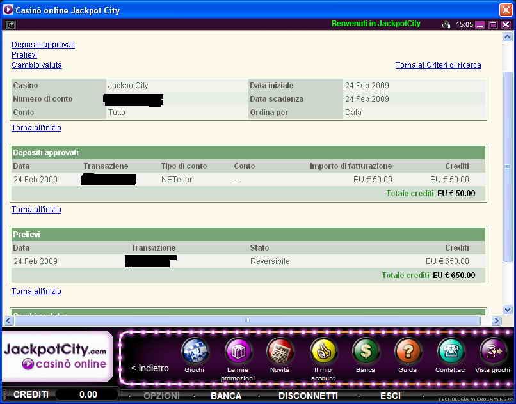This screenshot has height=404, width=516.
Task: Click the 24 Feb 2009 date in Depositi row
Action: click(36, 180)
